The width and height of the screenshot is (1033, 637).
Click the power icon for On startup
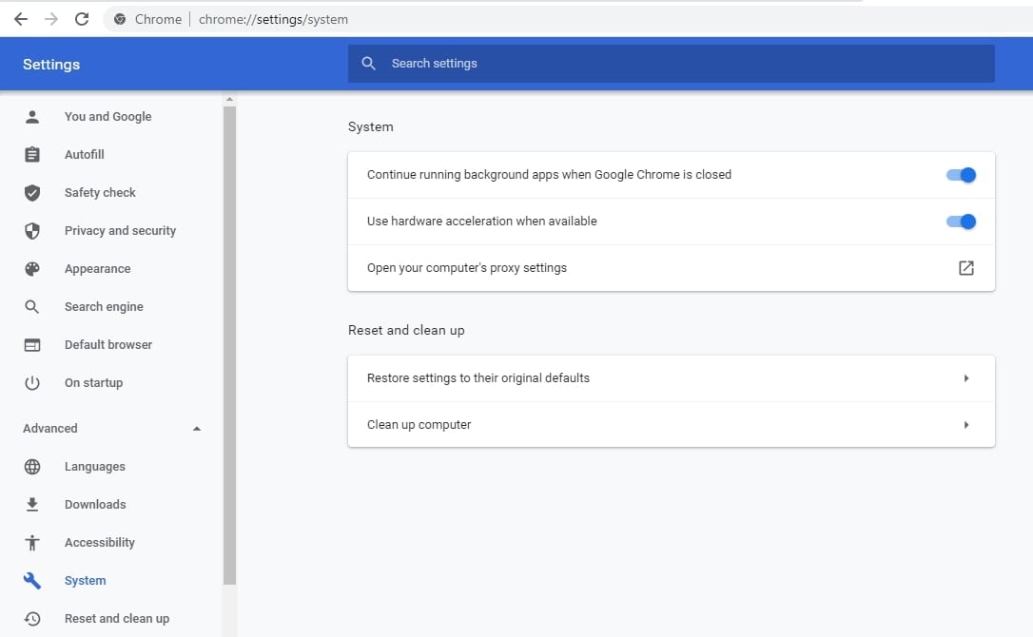tap(31, 383)
